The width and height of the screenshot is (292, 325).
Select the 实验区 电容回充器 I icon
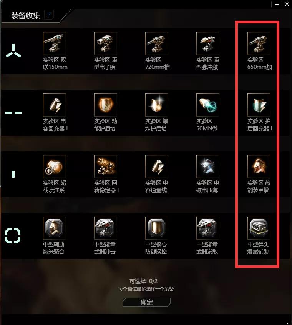(x=55, y=105)
